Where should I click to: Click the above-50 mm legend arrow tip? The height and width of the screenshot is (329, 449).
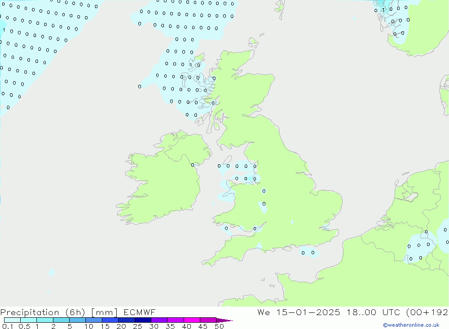point(224,320)
